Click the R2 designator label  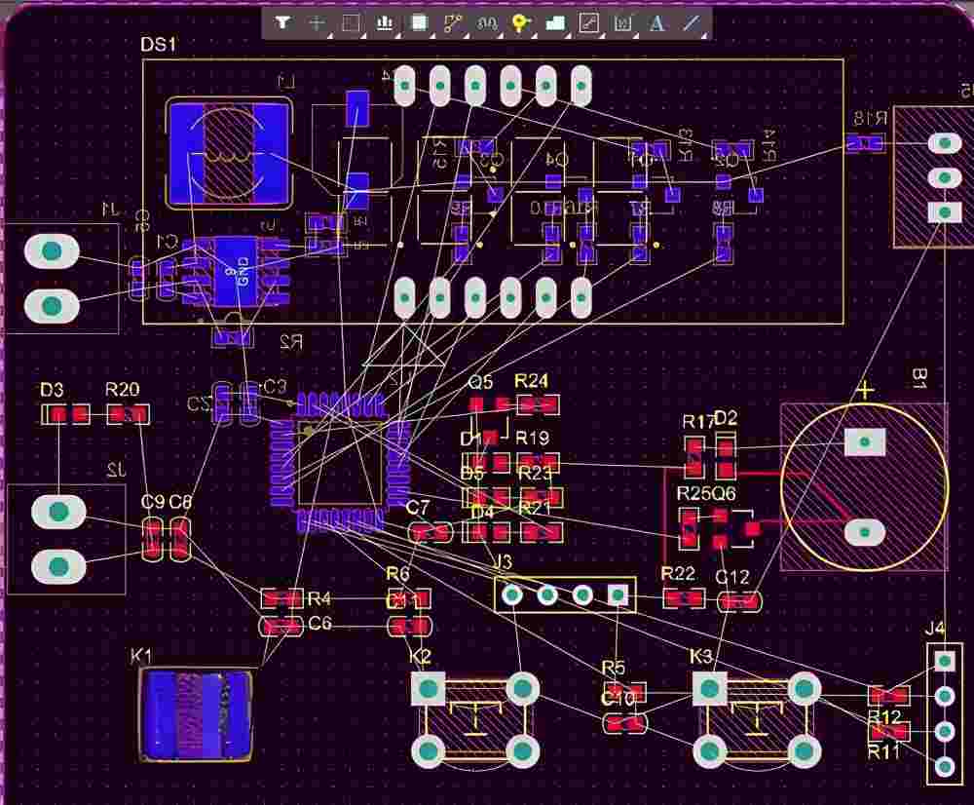coord(290,342)
